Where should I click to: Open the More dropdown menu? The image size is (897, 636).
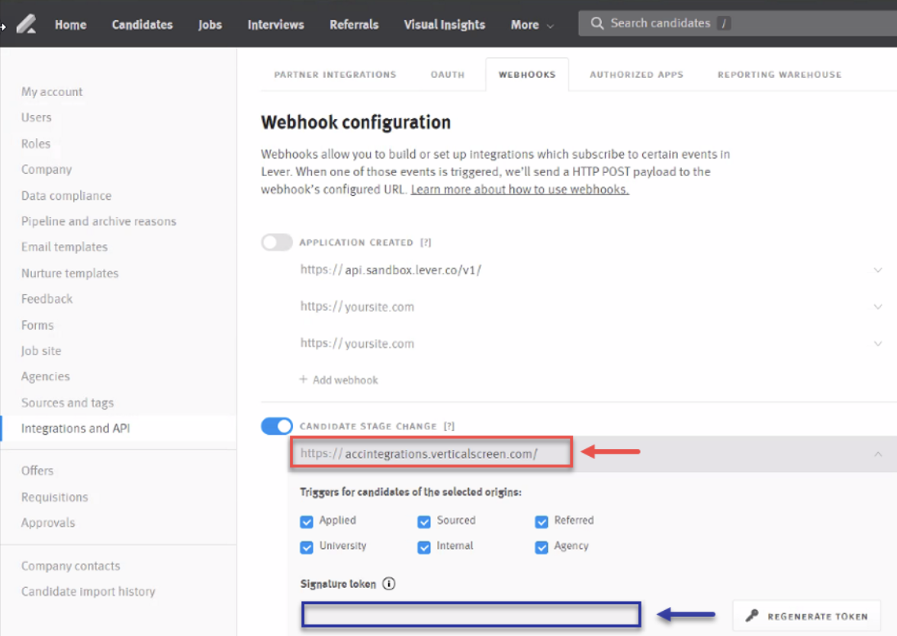pyautogui.click(x=532, y=24)
